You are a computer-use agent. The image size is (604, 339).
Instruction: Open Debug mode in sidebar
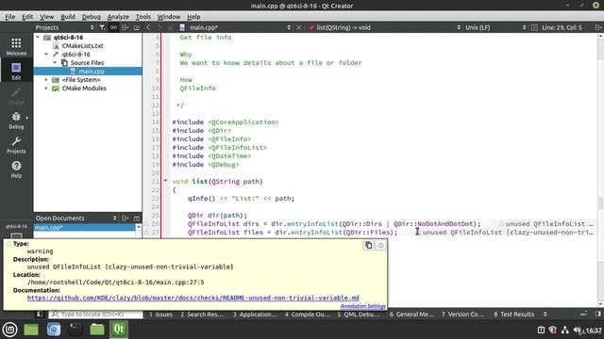tap(16, 121)
